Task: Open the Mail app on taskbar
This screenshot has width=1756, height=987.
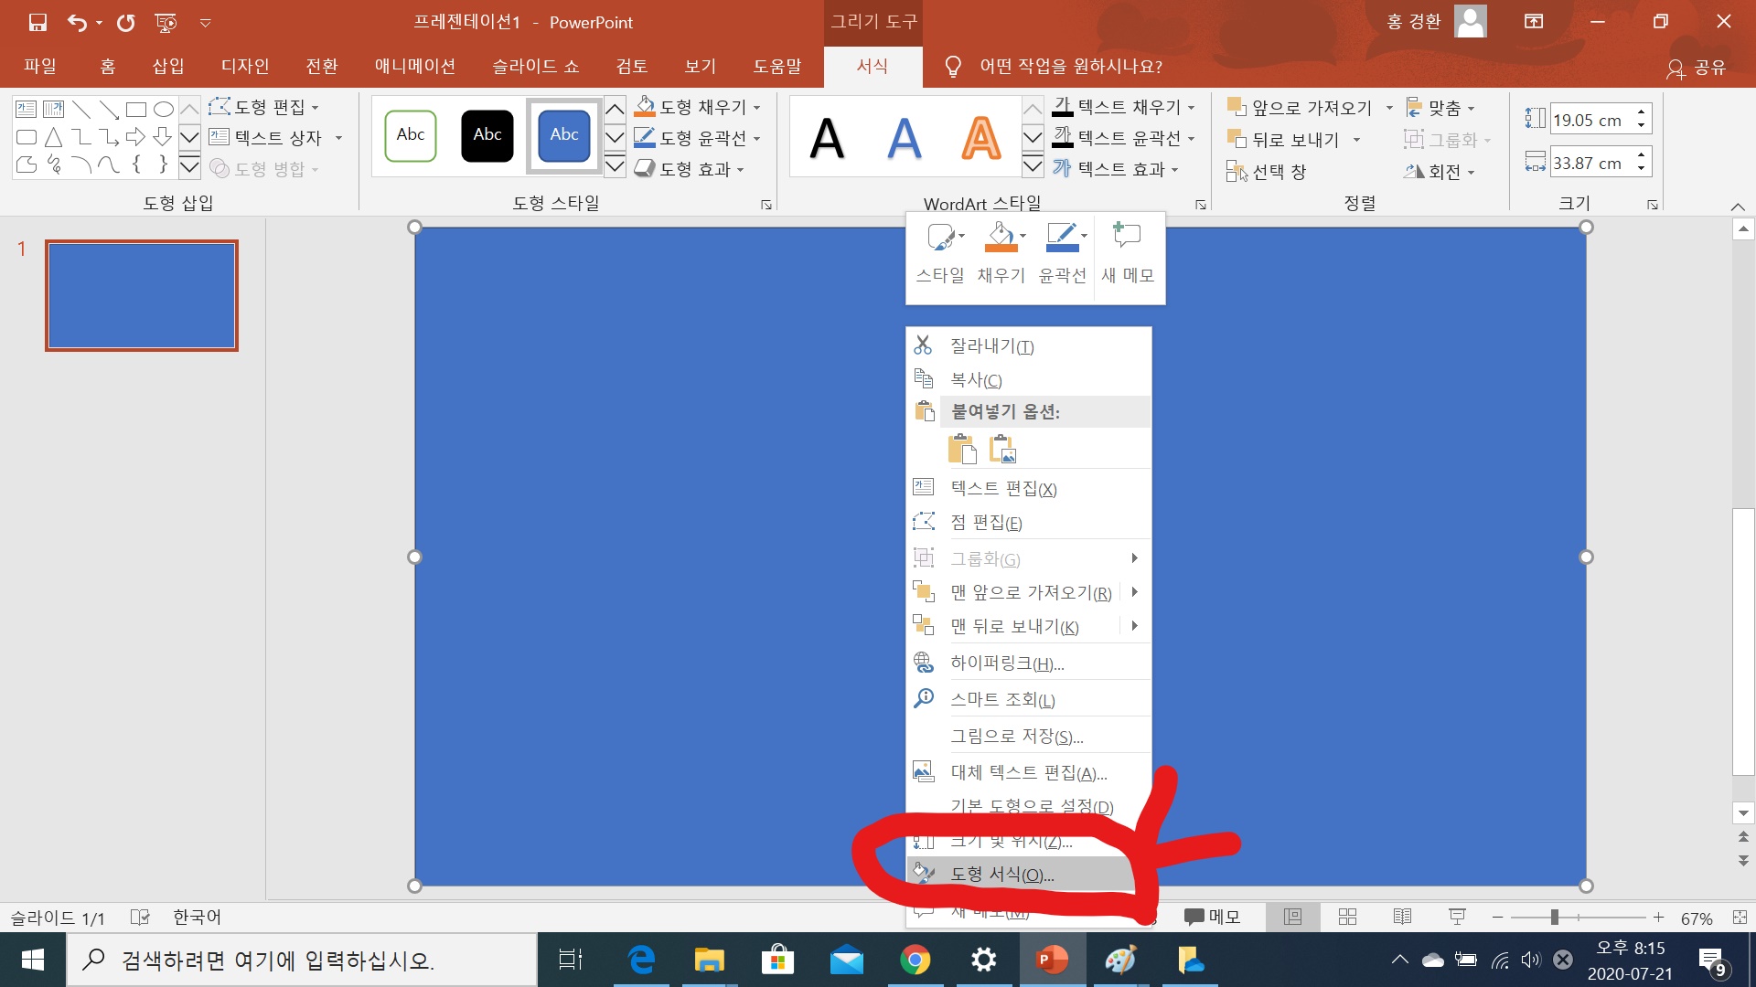Action: tap(847, 960)
